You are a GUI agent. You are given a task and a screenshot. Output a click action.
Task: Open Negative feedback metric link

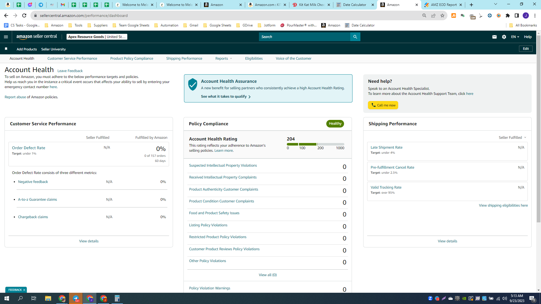pos(33,182)
